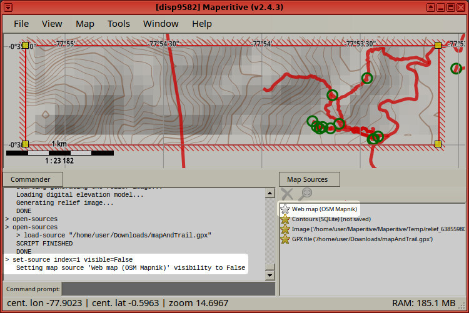Toggle visibility star of Contours (SQLite) source

point(285,219)
